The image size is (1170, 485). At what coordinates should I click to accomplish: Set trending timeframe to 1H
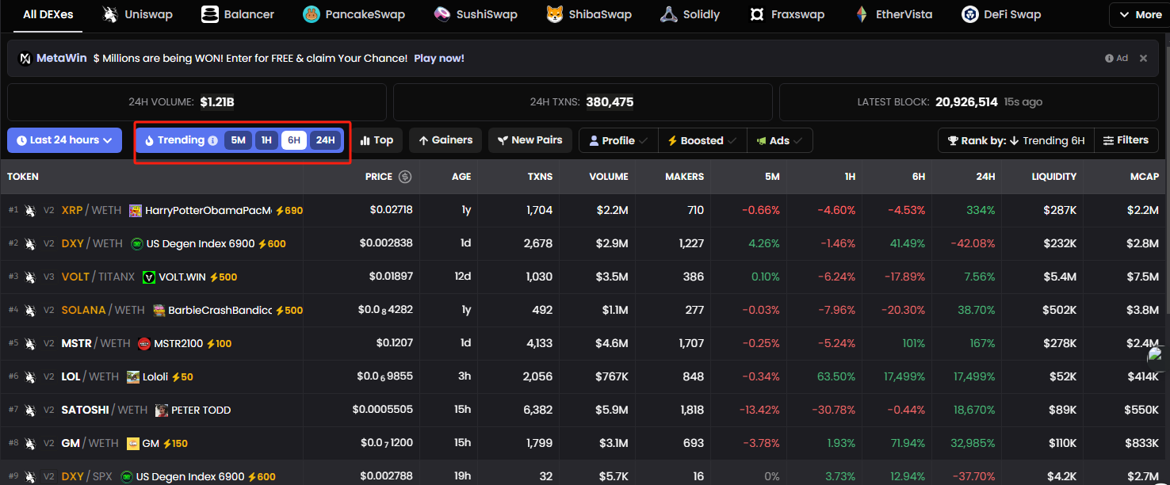click(266, 140)
